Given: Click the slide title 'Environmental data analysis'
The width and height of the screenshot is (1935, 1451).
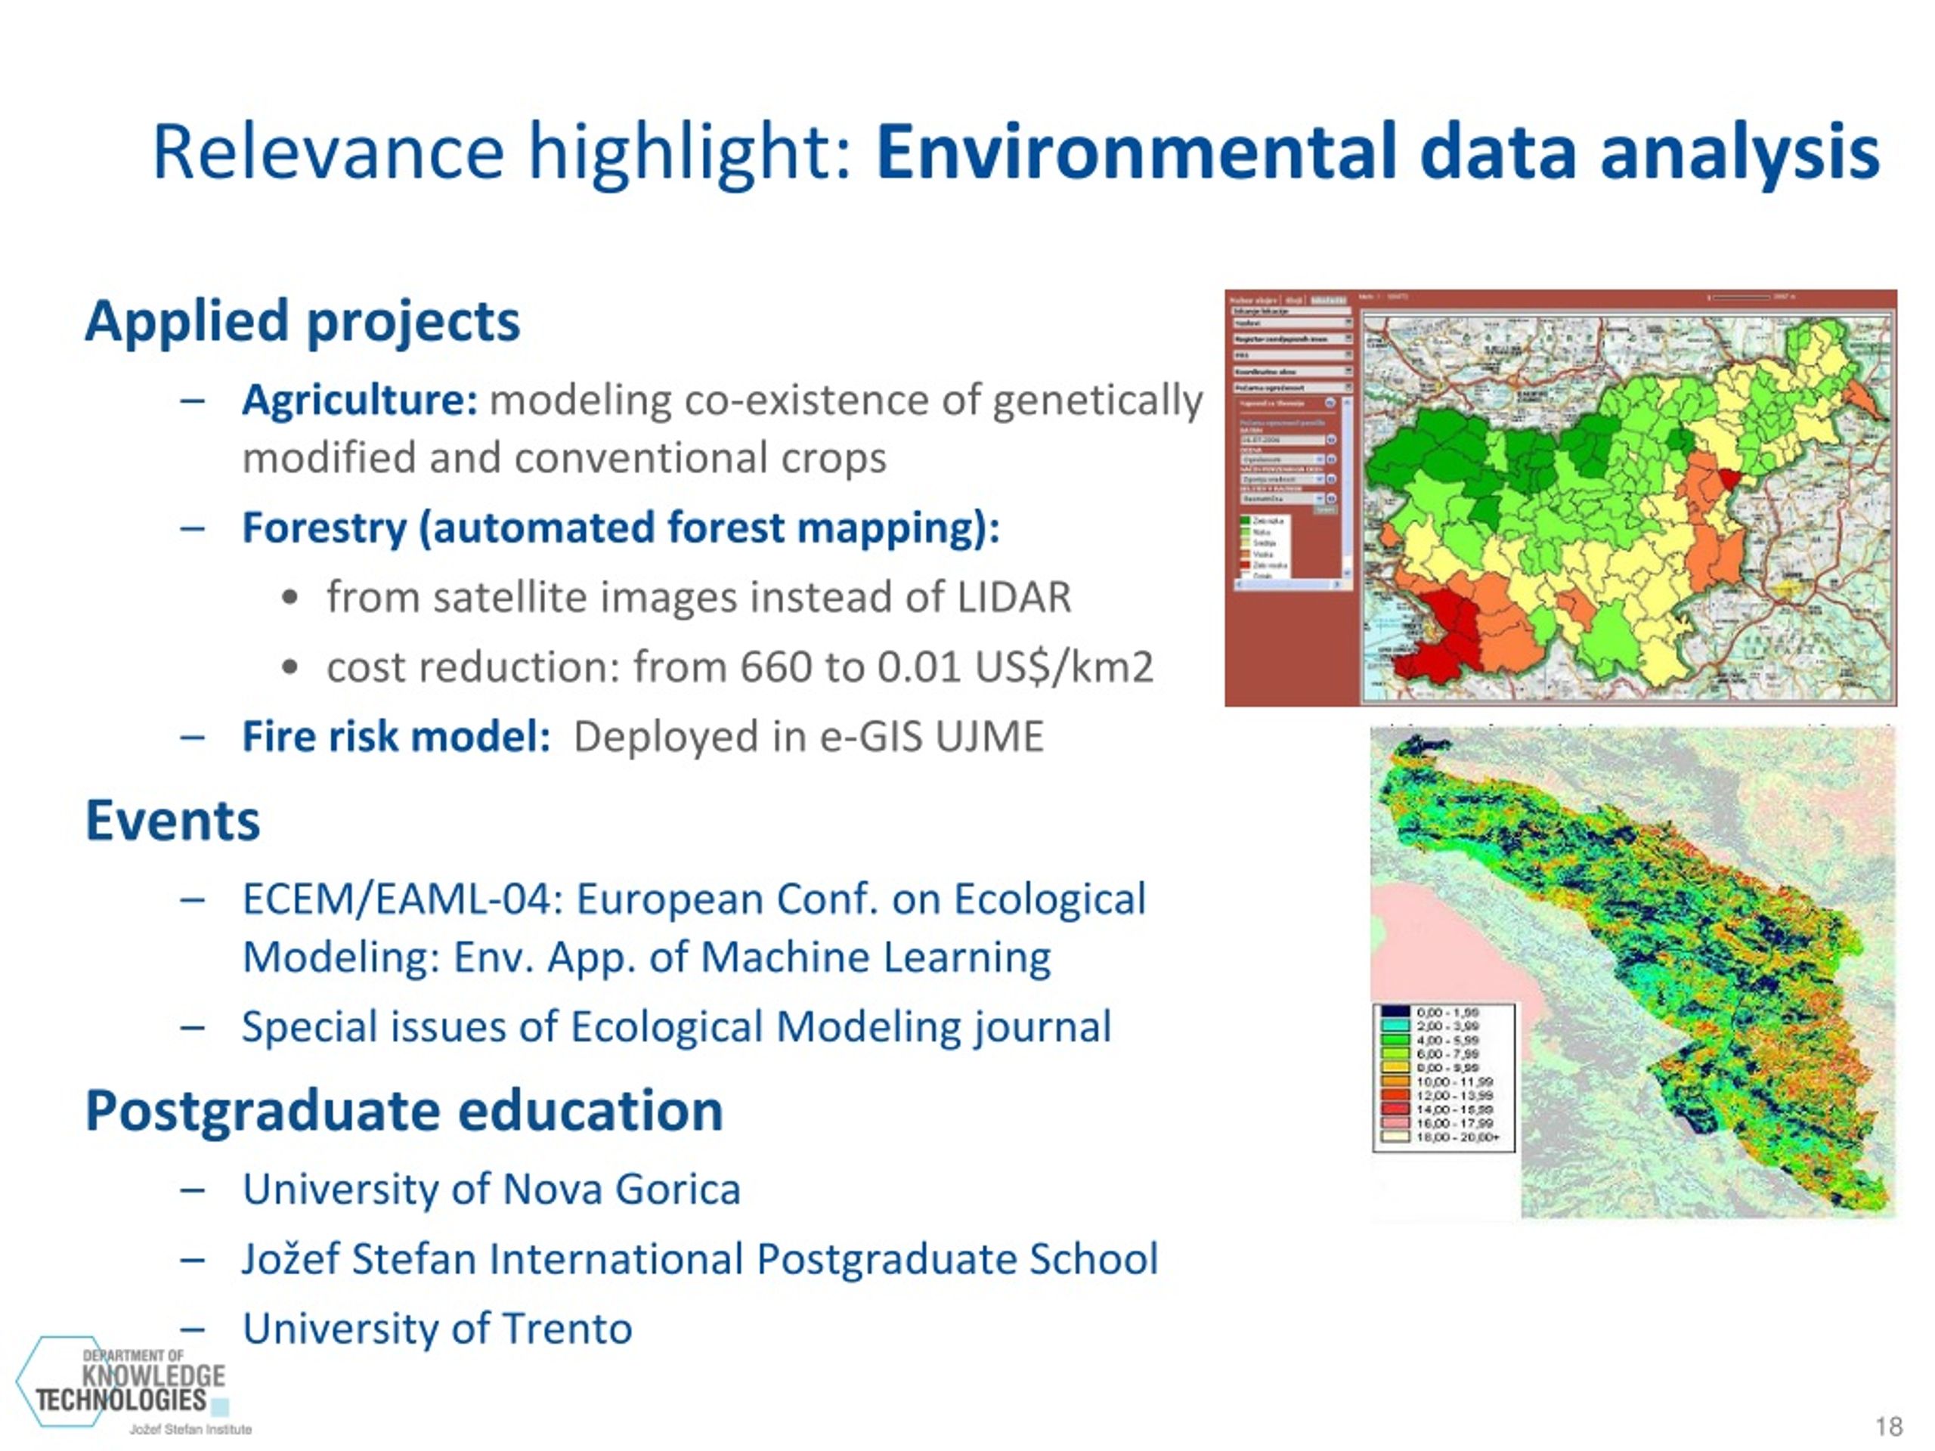Looking at the screenshot, I should tap(1378, 153).
